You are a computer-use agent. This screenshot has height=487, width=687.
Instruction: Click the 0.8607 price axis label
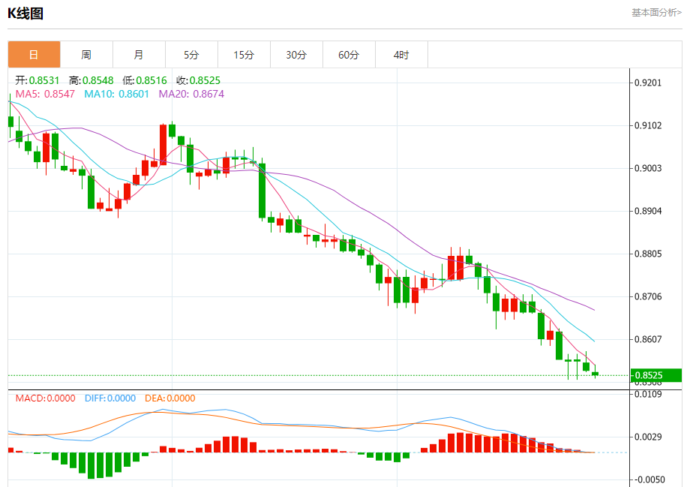[648, 339]
